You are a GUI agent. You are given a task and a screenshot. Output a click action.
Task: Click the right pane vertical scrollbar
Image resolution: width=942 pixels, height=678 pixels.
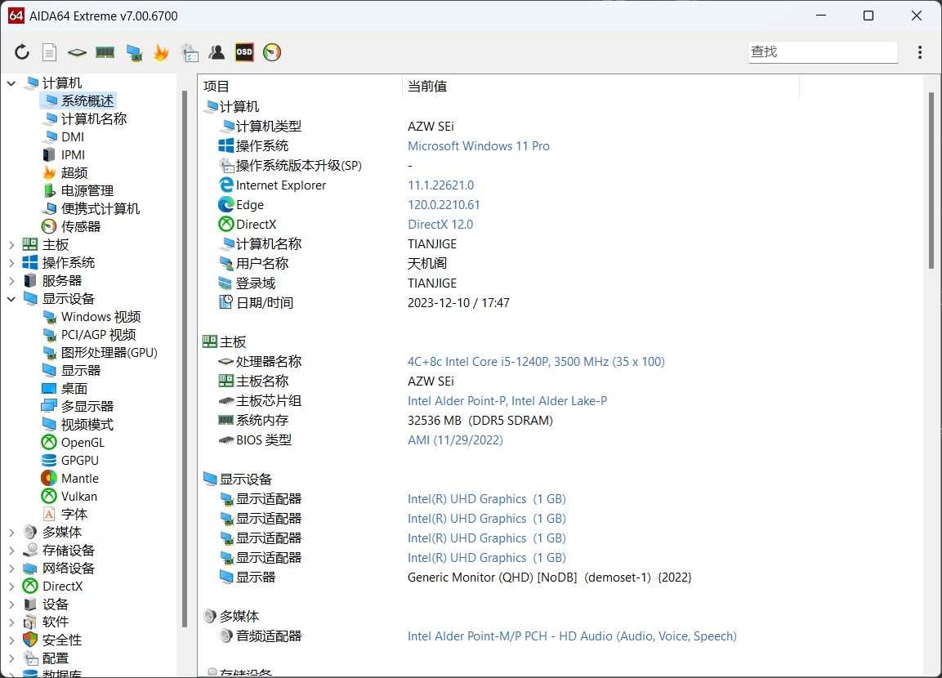pos(931,181)
